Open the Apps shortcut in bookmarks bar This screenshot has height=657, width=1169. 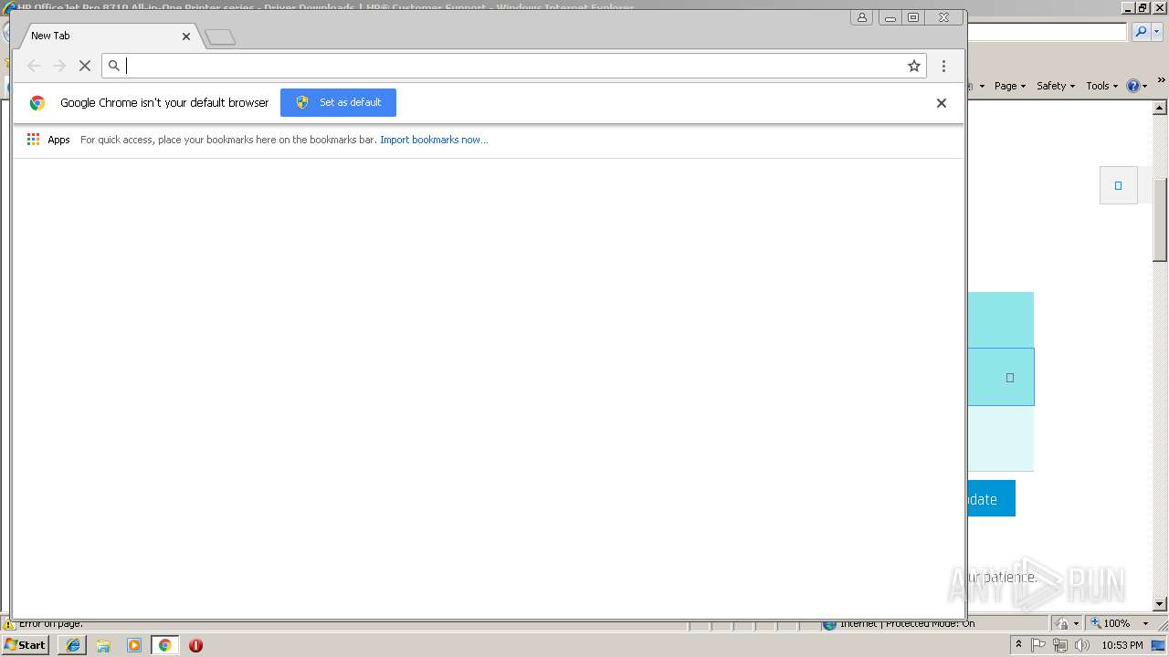point(48,140)
